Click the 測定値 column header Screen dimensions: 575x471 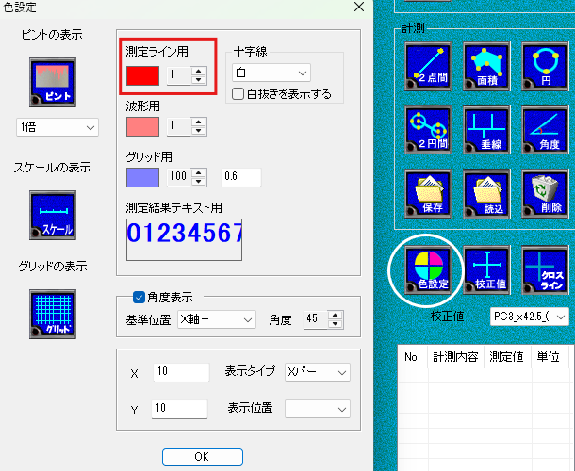507,357
